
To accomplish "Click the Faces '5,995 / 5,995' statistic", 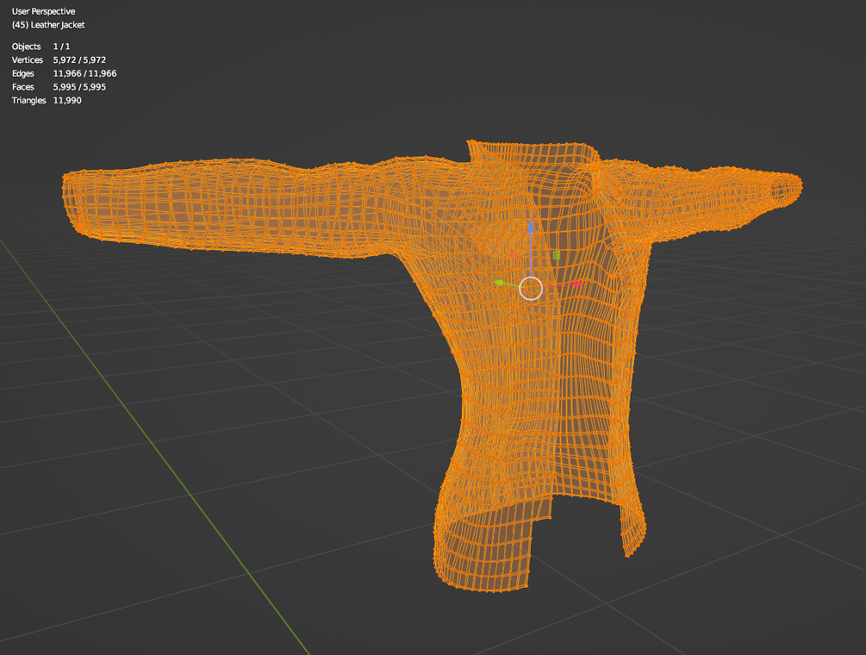I will point(79,87).
